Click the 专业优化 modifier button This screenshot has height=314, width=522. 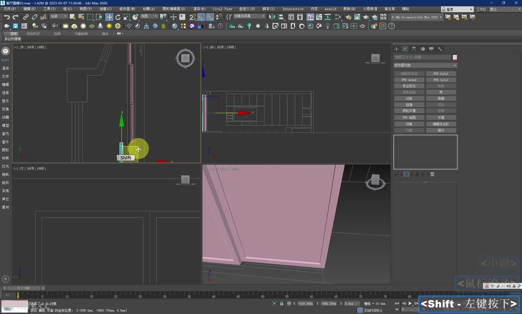(x=409, y=86)
